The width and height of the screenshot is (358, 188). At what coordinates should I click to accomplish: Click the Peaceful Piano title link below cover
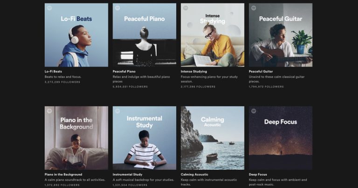click(124, 71)
